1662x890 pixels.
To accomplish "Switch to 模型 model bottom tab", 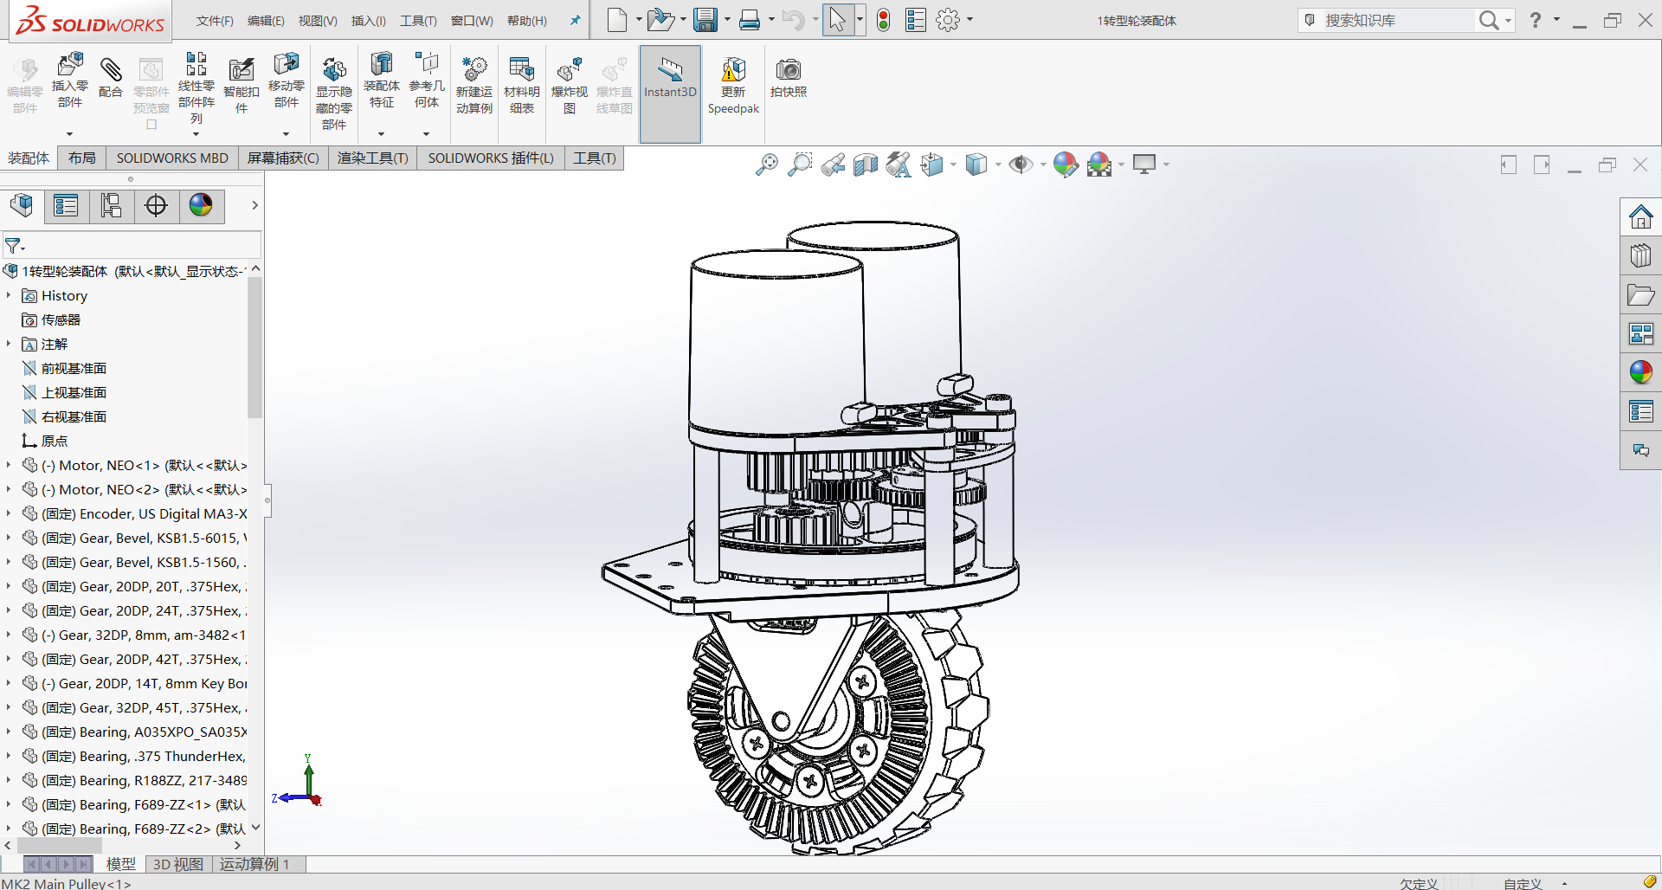I will click(120, 864).
